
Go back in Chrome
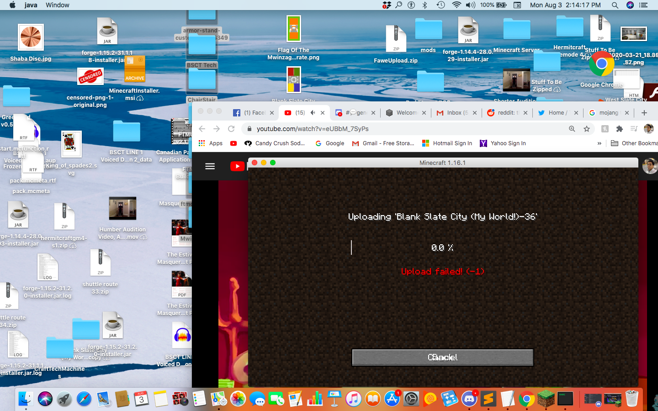pyautogui.click(x=202, y=129)
